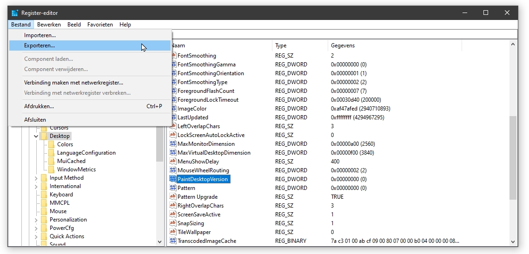The width and height of the screenshot is (529, 254).
Task: Collapse the Desktop registry key
Action: (36, 136)
